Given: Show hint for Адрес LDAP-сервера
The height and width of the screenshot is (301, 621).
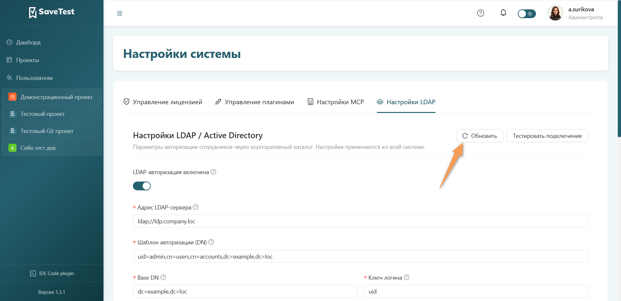Looking at the screenshot, I should click(196, 207).
